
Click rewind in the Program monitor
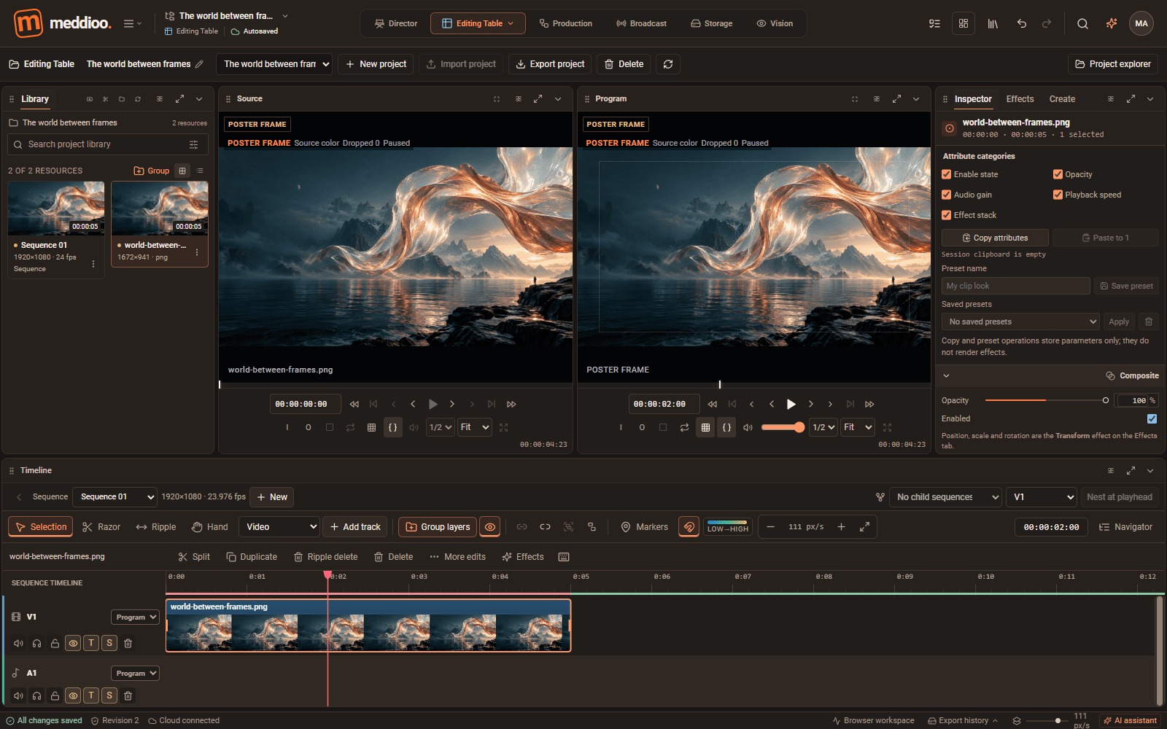pos(713,404)
